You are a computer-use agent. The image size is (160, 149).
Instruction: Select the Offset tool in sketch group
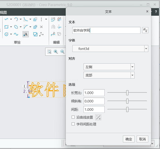pos(35,19)
